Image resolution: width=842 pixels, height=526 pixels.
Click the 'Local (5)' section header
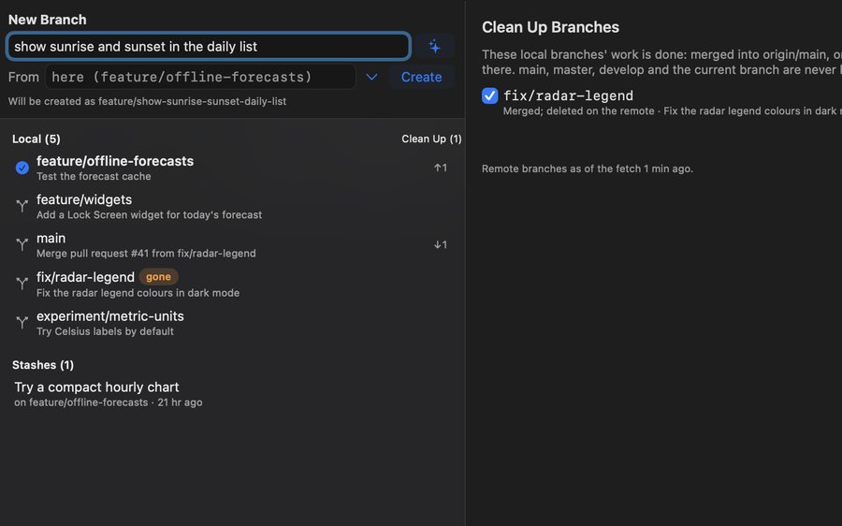point(36,139)
